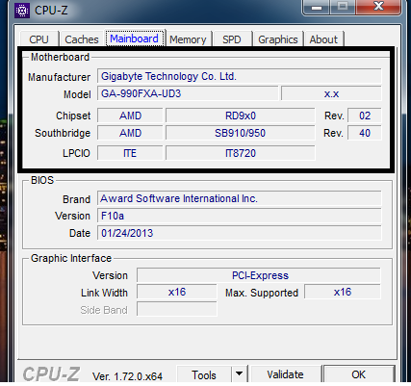Click the Ver. 1.72.0.x64 version text
This screenshot has height=386, width=411.
click(x=127, y=376)
